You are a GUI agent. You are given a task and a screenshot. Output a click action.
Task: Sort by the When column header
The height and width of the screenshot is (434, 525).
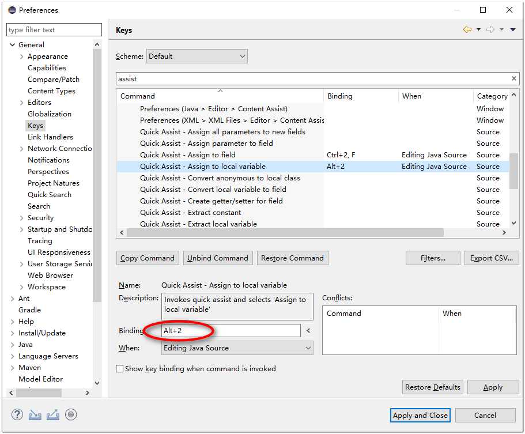[x=436, y=96]
